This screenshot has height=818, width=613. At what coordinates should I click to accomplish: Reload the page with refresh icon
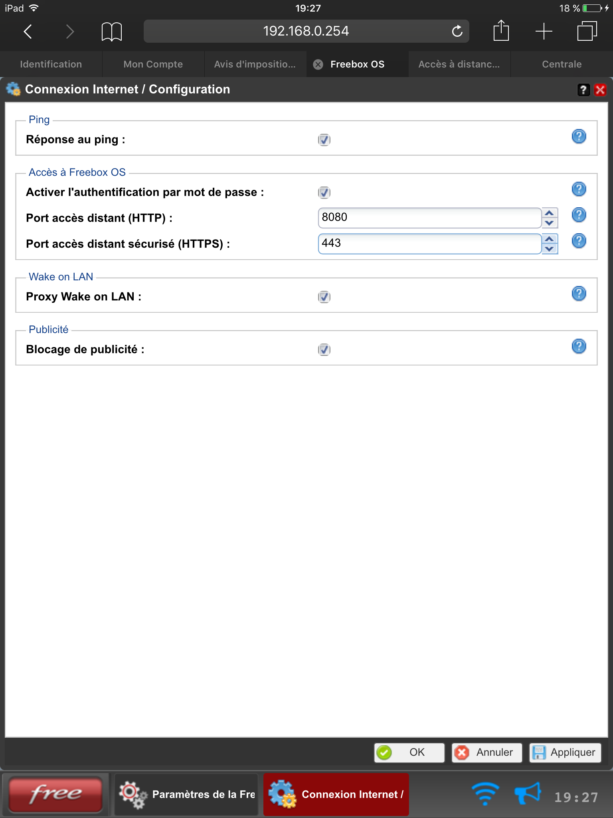457,31
